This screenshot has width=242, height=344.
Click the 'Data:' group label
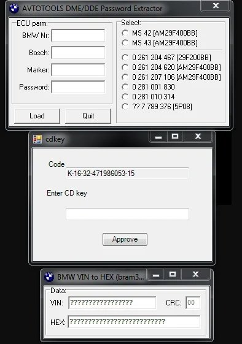point(58,291)
